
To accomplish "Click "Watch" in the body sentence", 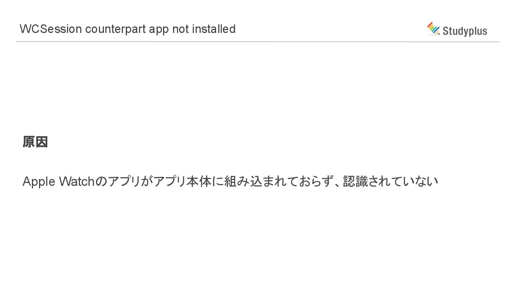I will coord(77,182).
